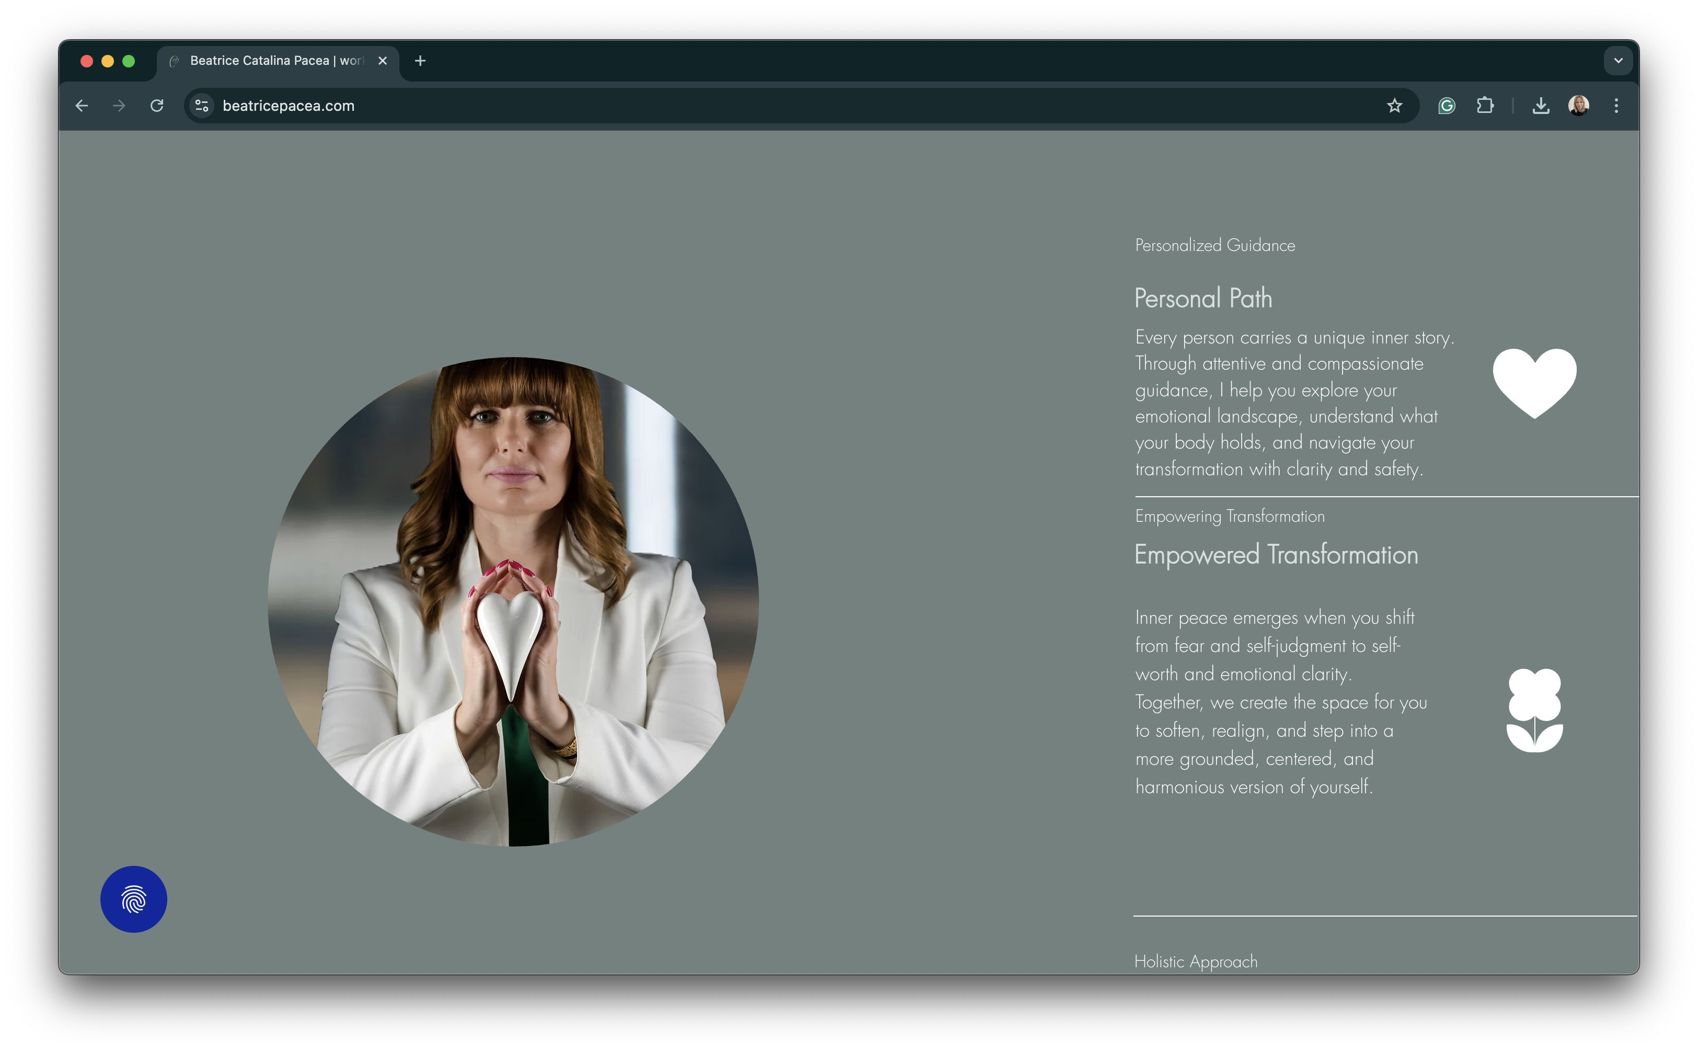Open the Chrome extensions puzzle icon
Screen dimensions: 1698x1052
[1485, 106]
